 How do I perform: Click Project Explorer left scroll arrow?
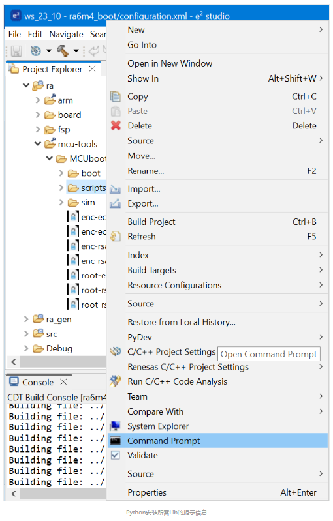tap(13, 361)
